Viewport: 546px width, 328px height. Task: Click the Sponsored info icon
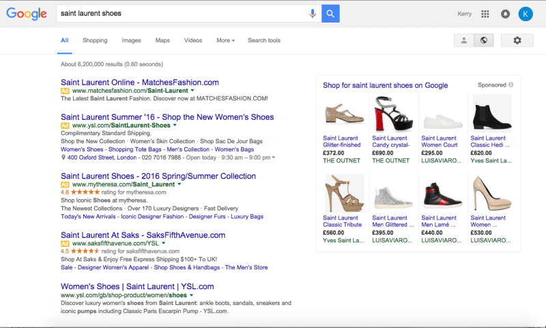[511, 85]
